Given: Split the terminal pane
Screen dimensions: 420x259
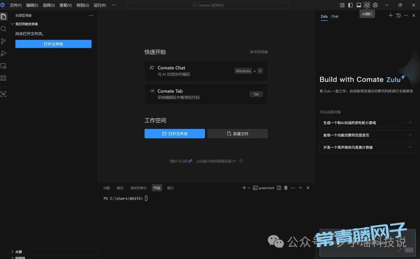Looking at the screenshot, I should pos(279,188).
